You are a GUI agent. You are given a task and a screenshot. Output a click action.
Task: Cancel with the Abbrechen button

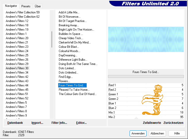click(157, 133)
